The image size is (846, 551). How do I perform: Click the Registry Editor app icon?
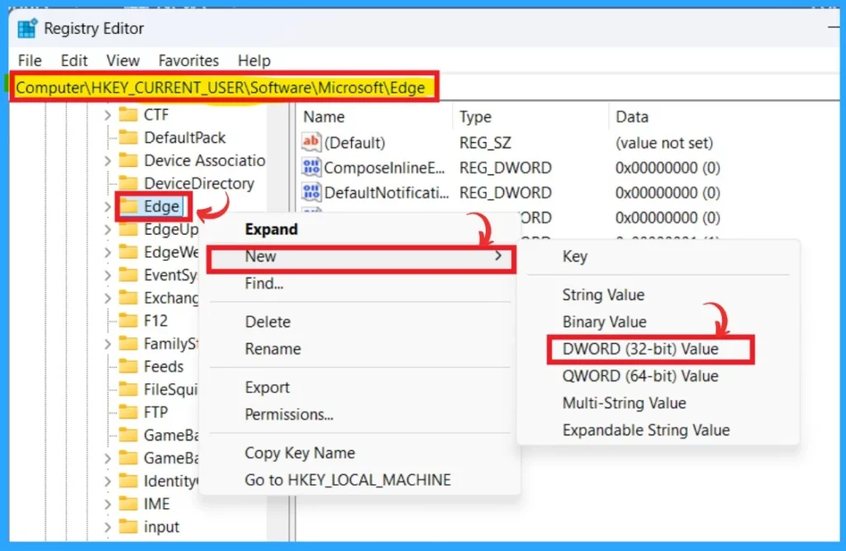click(26, 28)
